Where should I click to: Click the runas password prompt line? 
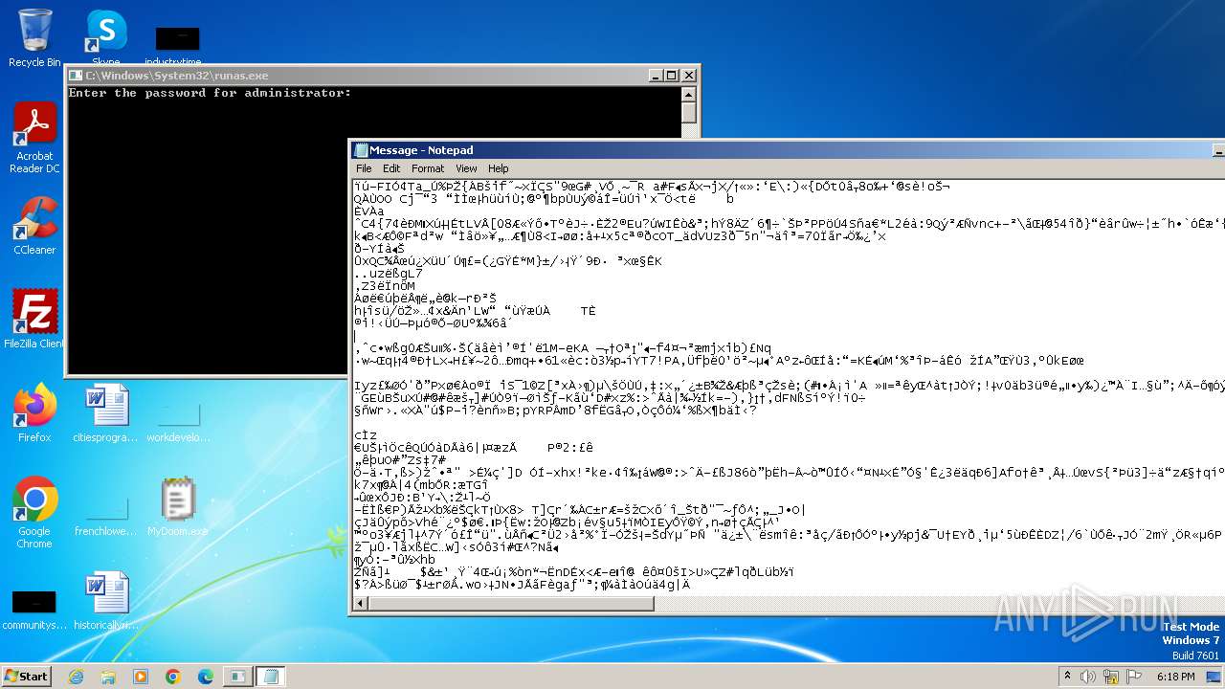pos(210,93)
